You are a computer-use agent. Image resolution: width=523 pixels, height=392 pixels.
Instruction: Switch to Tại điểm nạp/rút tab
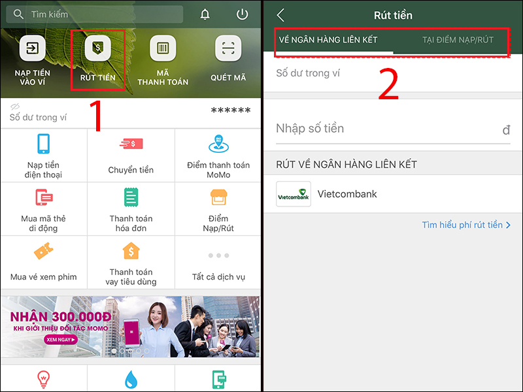(x=458, y=40)
